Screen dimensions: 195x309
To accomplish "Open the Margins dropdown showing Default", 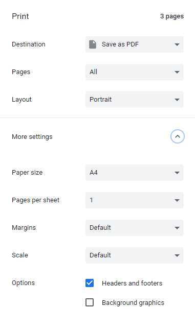I will pos(135,228).
